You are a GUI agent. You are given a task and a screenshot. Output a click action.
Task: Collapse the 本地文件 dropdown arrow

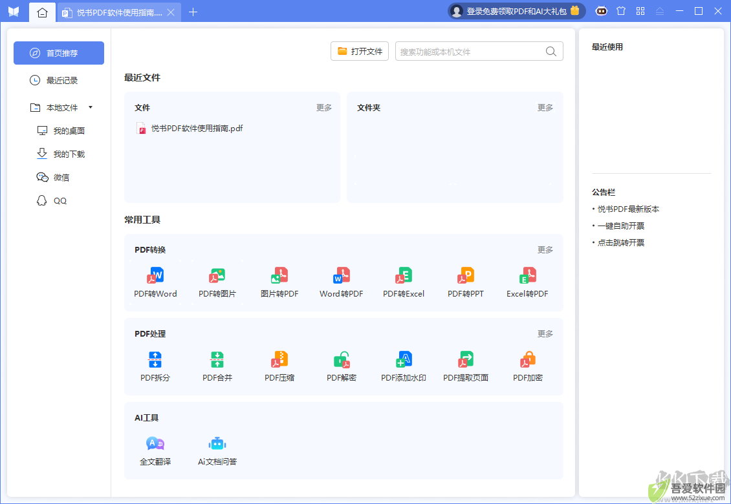pyautogui.click(x=91, y=108)
